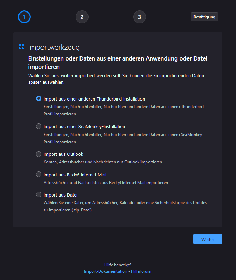Choose Import aus Becky! Internet Mail radio
The height and width of the screenshot is (280, 236).
tap(39, 174)
